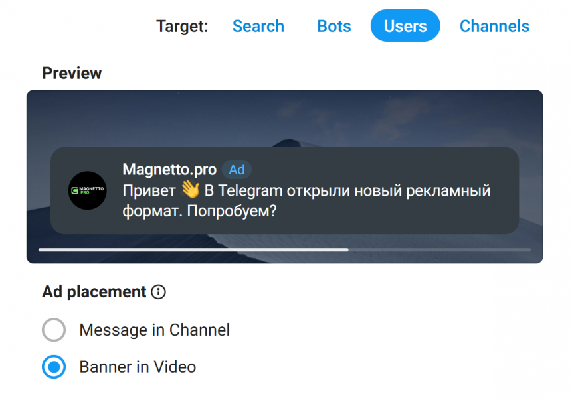Click the Magnetto.pro advertiser name
572x398 pixels.
tap(169, 170)
